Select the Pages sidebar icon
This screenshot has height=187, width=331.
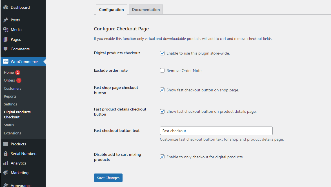(x=6, y=39)
